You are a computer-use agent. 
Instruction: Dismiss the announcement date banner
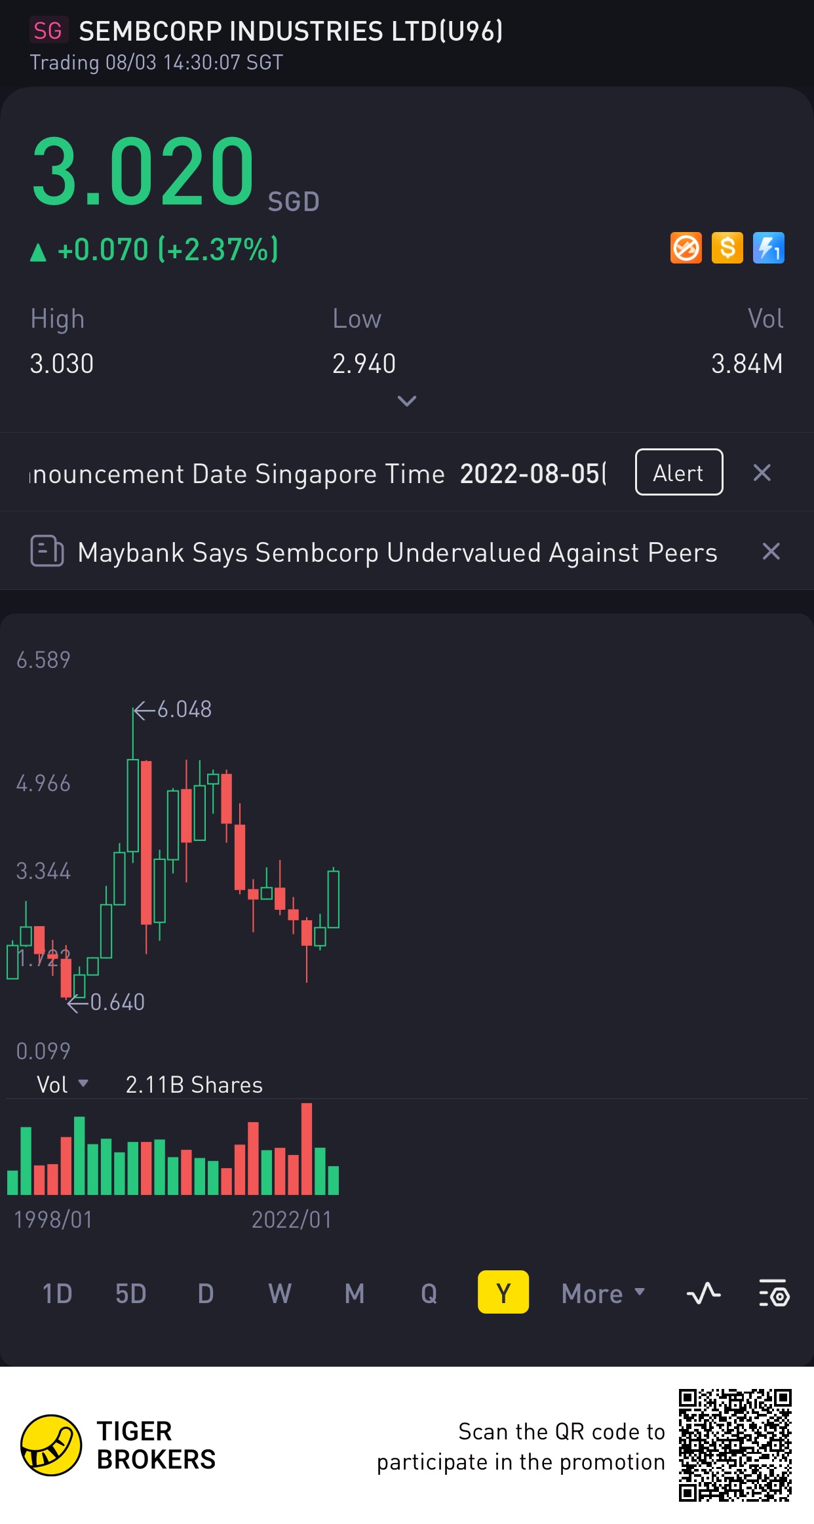[762, 473]
